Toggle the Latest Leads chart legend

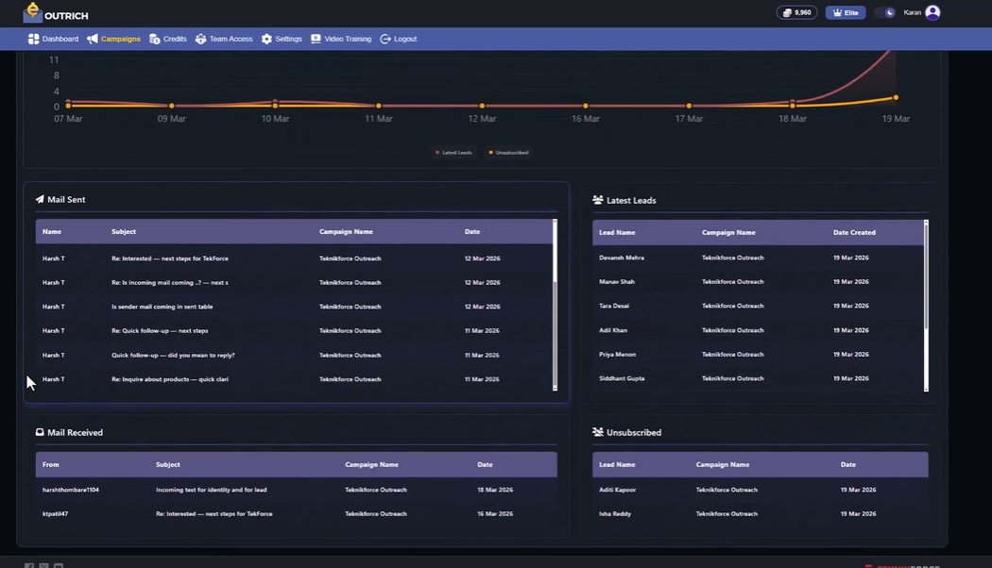pyautogui.click(x=453, y=152)
